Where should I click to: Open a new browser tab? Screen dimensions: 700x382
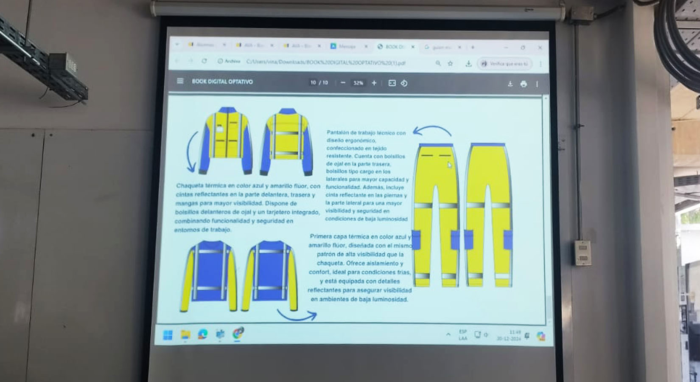[473, 47]
